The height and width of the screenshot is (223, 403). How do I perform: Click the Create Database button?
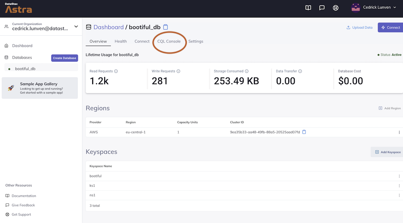click(x=64, y=58)
